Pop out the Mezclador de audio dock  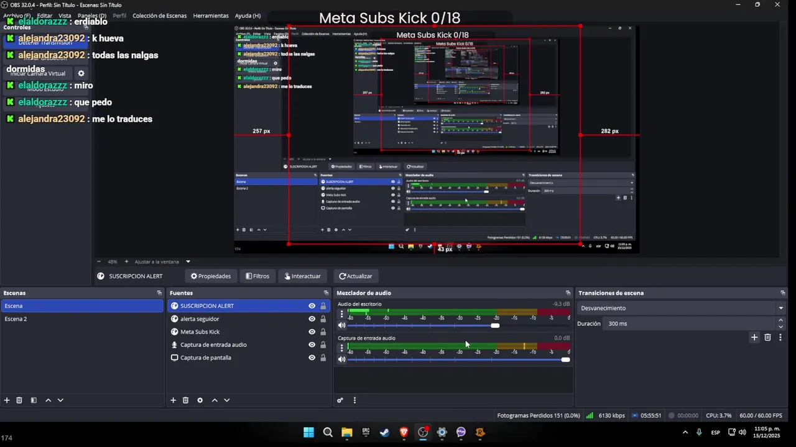tap(568, 293)
